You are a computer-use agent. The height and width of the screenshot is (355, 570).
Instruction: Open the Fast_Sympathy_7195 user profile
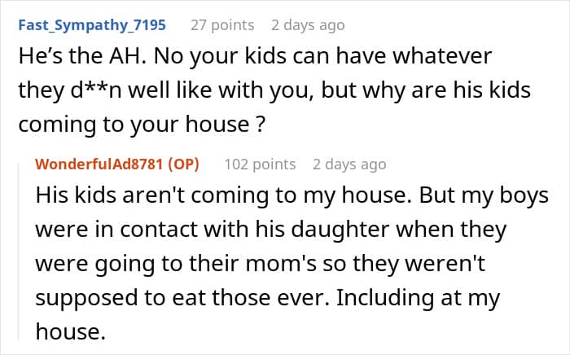click(x=92, y=25)
